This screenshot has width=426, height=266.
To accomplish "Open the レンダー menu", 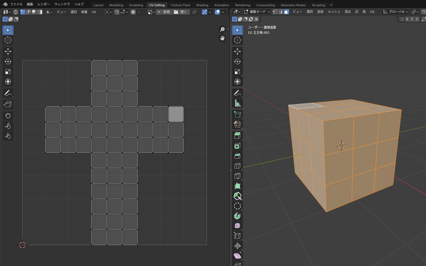I will (x=44, y=4).
